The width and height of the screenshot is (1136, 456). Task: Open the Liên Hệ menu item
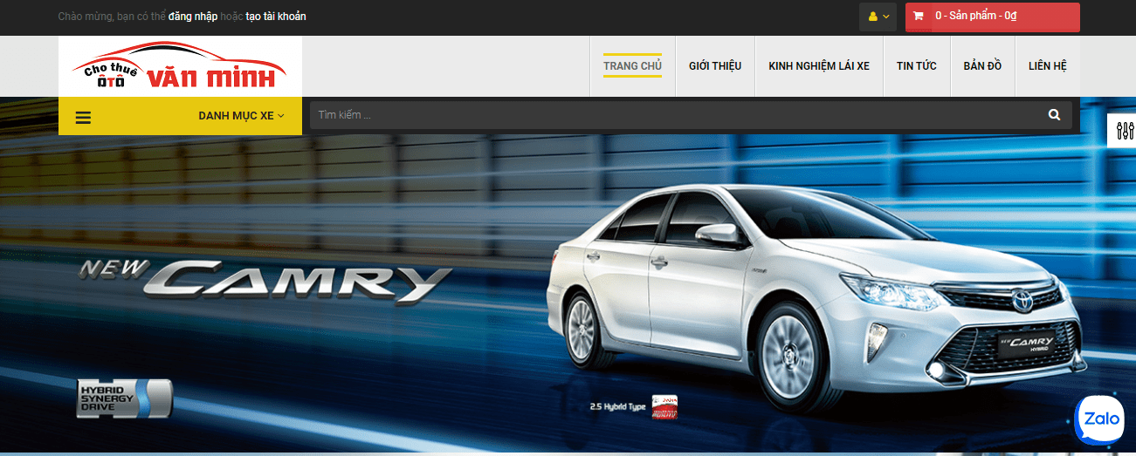1048,66
